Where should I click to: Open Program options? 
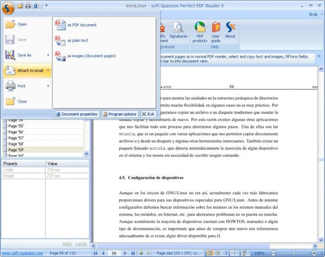(x=120, y=114)
